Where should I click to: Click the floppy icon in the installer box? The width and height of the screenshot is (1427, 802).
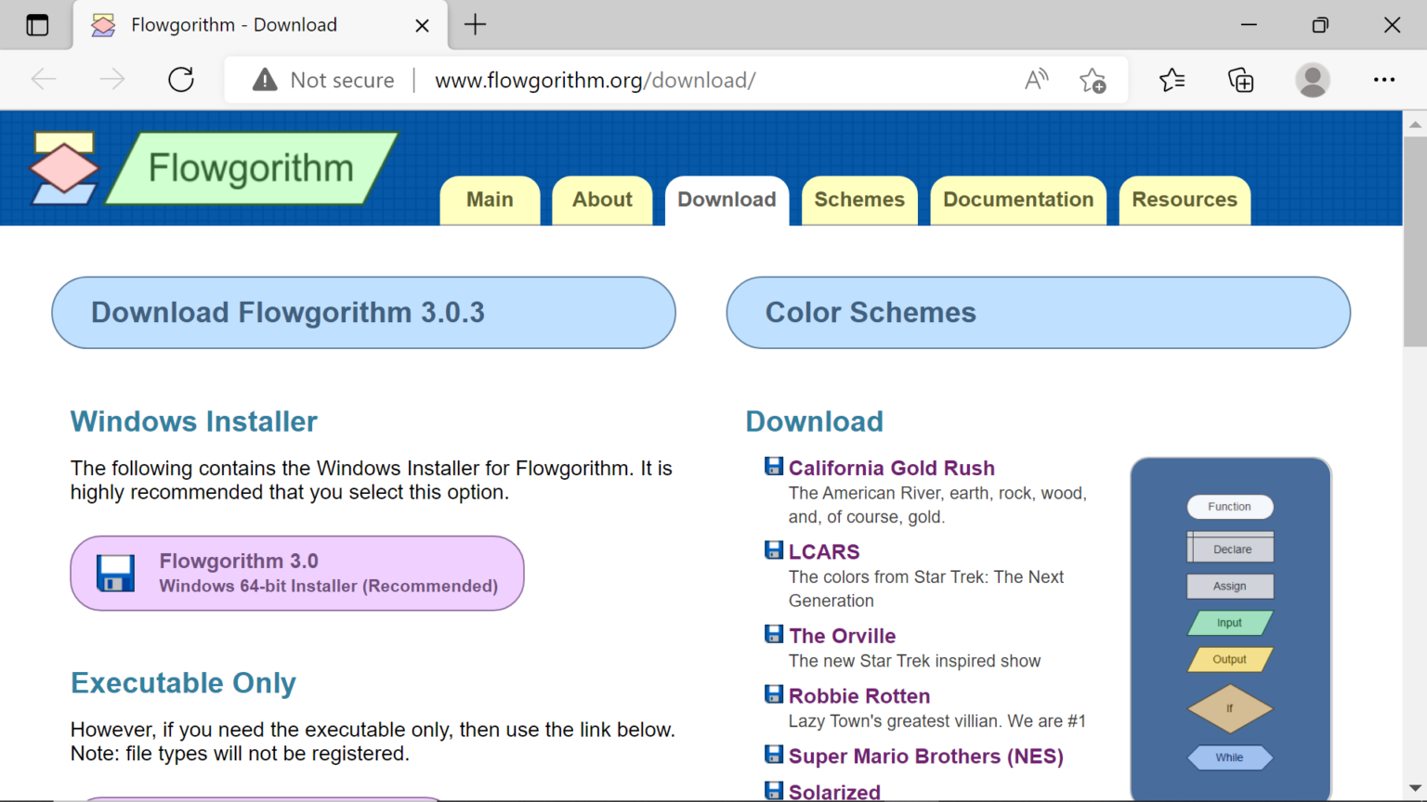(x=114, y=573)
